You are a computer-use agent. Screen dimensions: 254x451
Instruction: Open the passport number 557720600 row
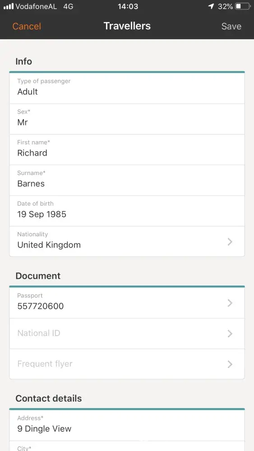pyautogui.click(x=127, y=303)
